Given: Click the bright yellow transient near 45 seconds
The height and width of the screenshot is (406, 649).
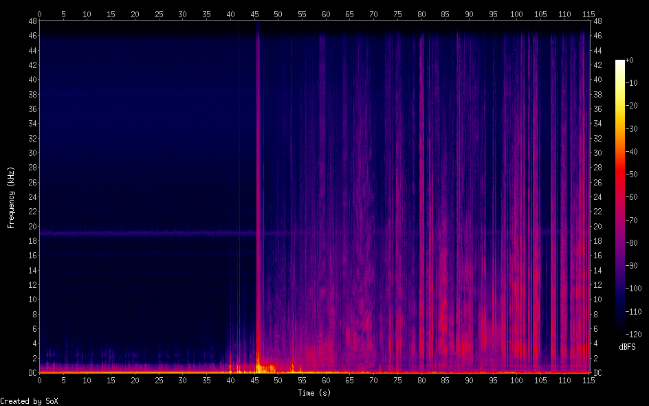Looking at the screenshot, I should point(258,362).
